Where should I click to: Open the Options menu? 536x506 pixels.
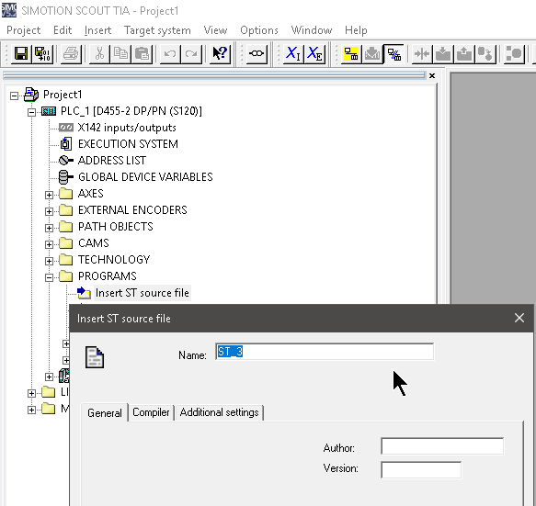259,30
